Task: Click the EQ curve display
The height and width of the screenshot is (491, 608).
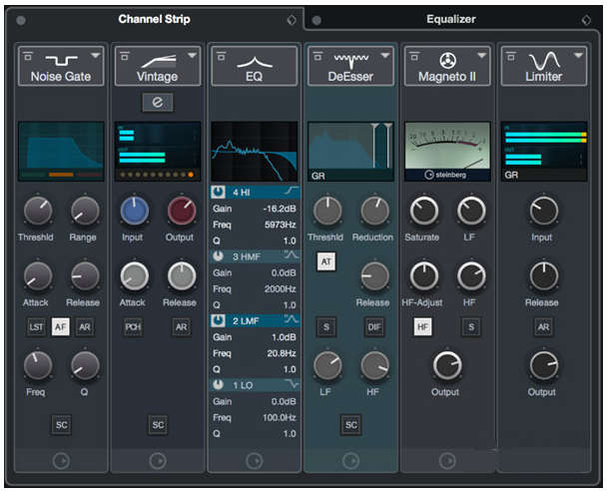Action: [x=254, y=151]
